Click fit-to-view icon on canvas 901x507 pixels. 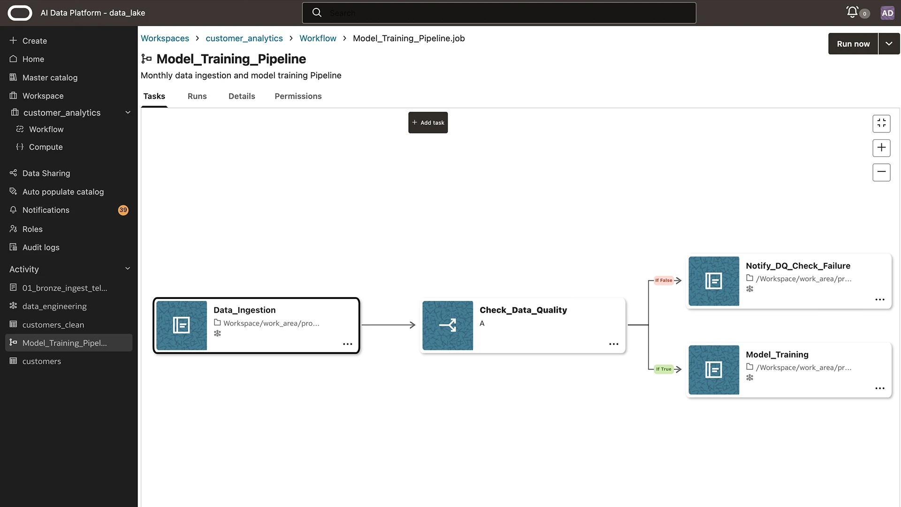[x=881, y=123]
